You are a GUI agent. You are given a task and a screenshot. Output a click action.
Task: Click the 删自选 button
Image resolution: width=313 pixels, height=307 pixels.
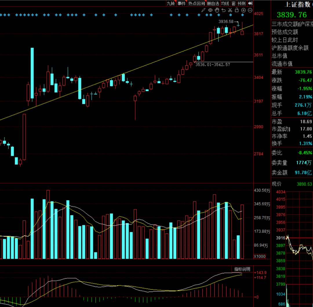(213, 3)
